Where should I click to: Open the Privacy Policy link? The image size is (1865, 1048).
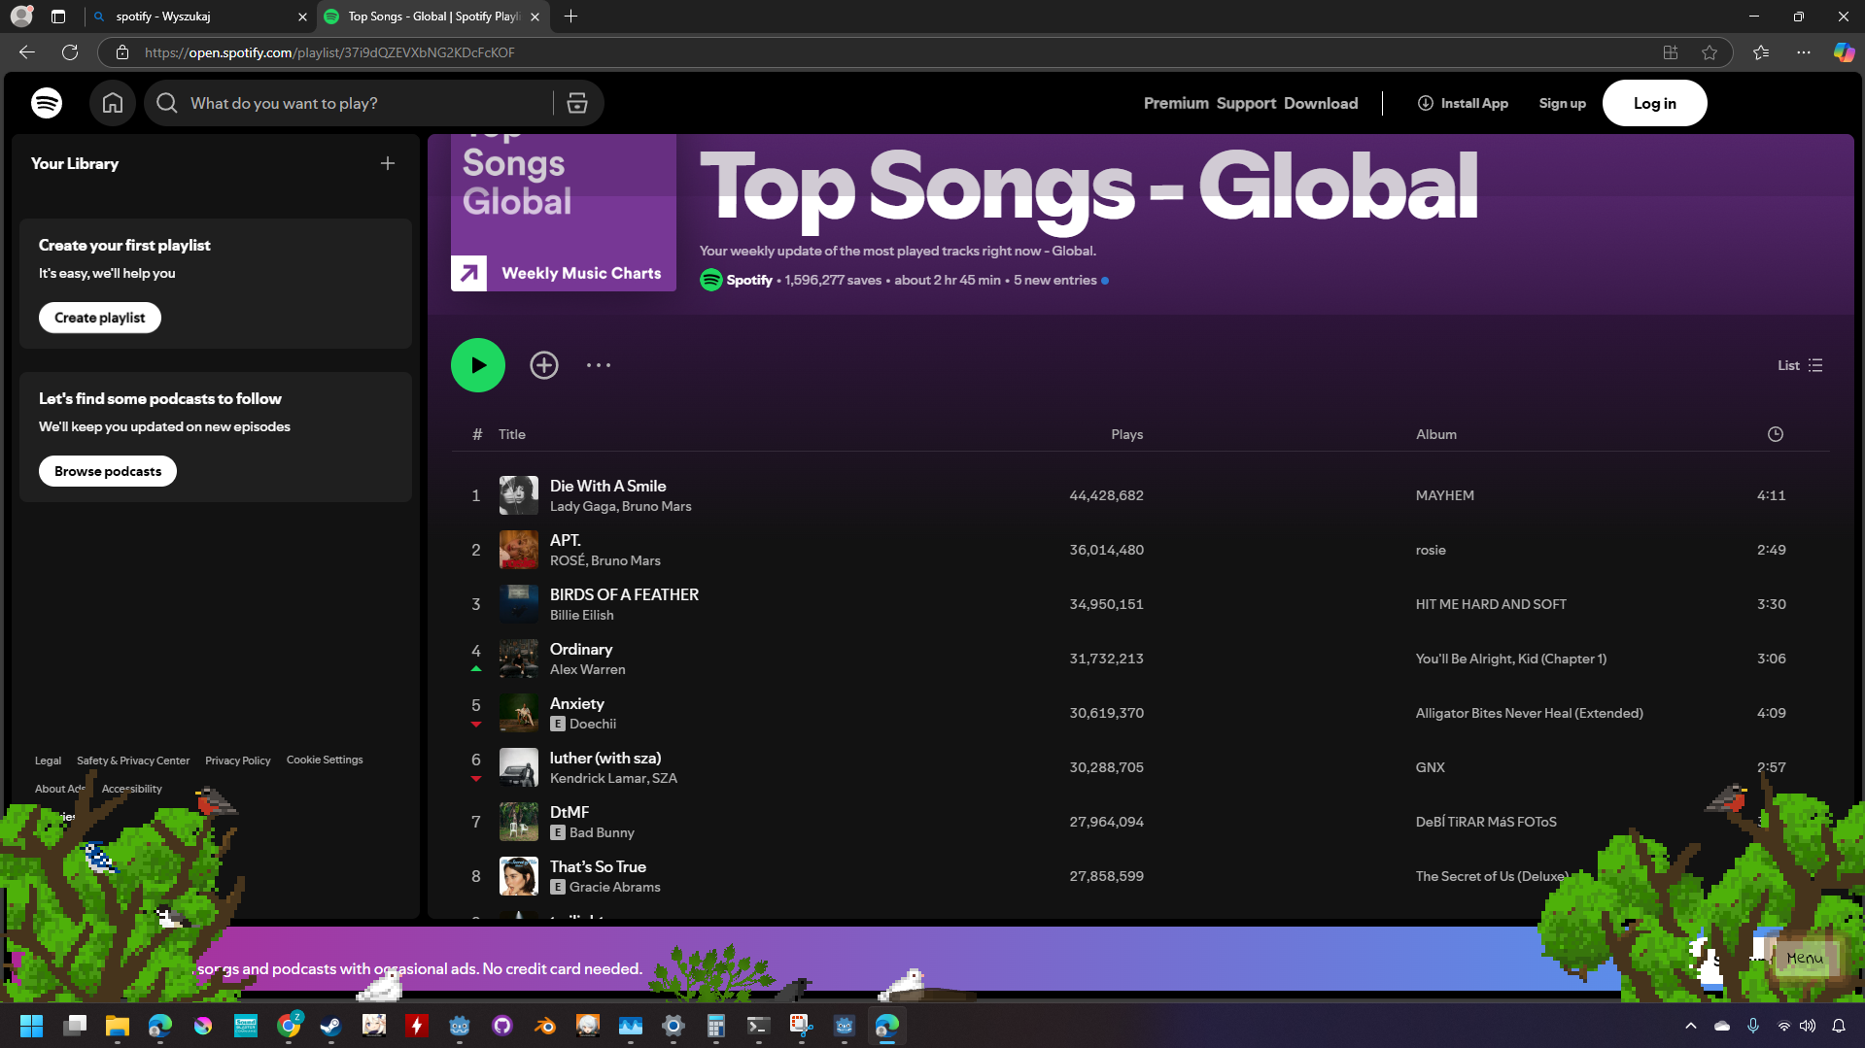point(238,761)
